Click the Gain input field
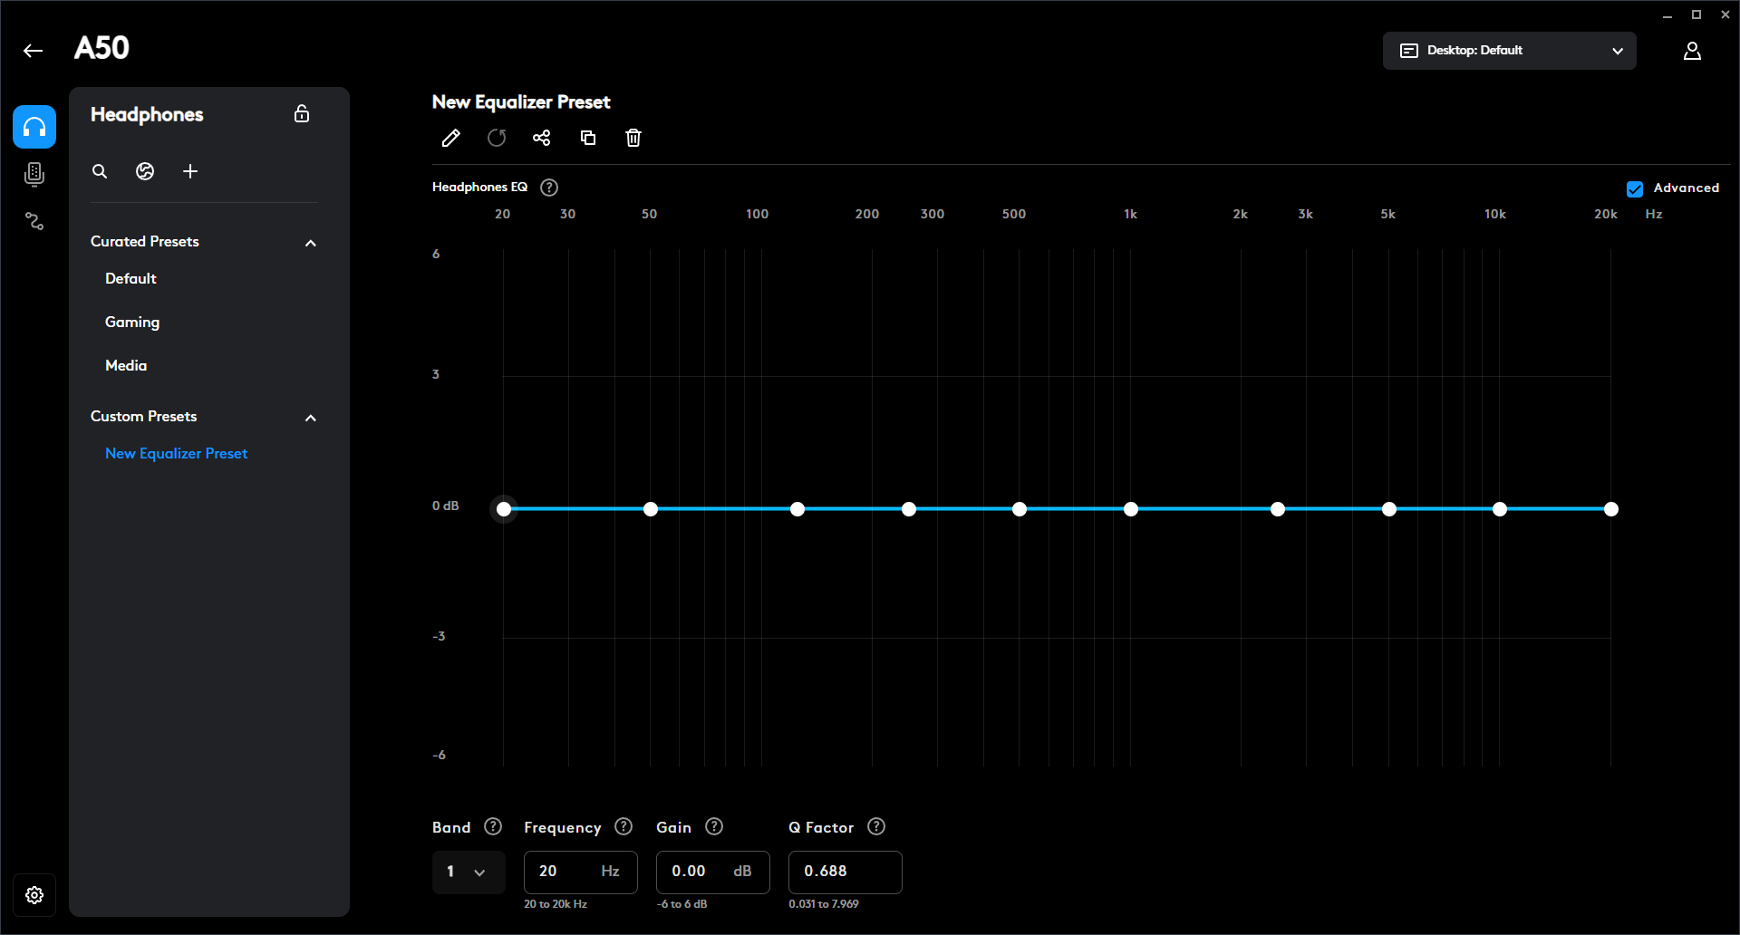This screenshot has width=1740, height=935. coord(713,872)
